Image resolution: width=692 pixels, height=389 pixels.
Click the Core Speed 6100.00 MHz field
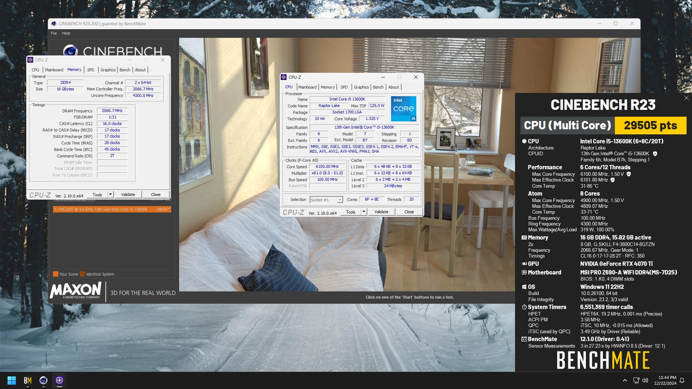point(327,167)
